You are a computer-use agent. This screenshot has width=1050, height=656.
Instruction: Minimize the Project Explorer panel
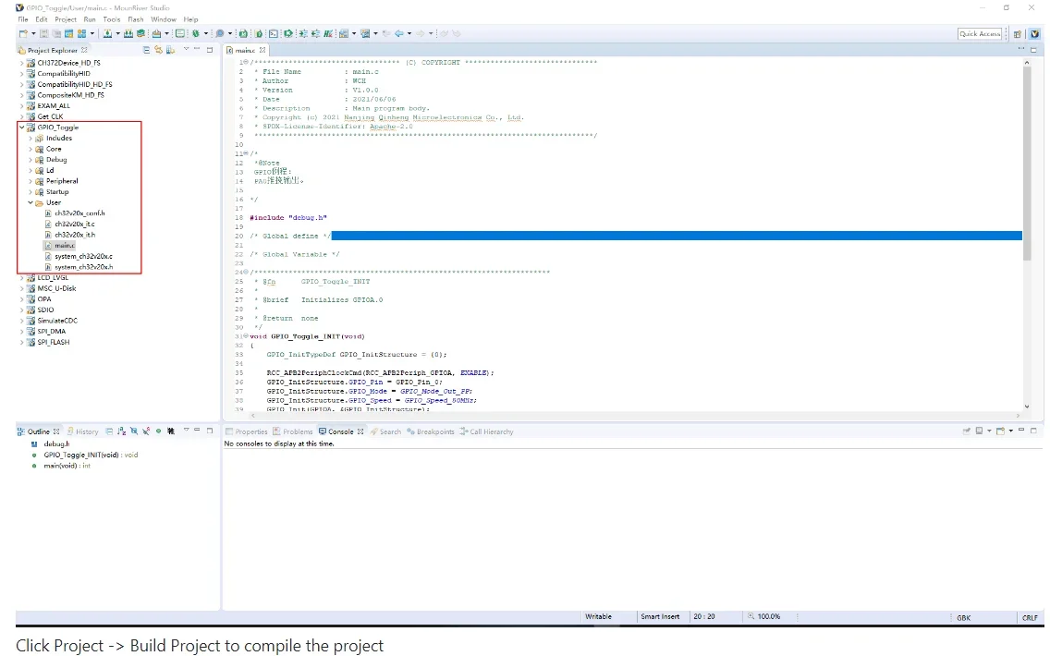coord(198,50)
